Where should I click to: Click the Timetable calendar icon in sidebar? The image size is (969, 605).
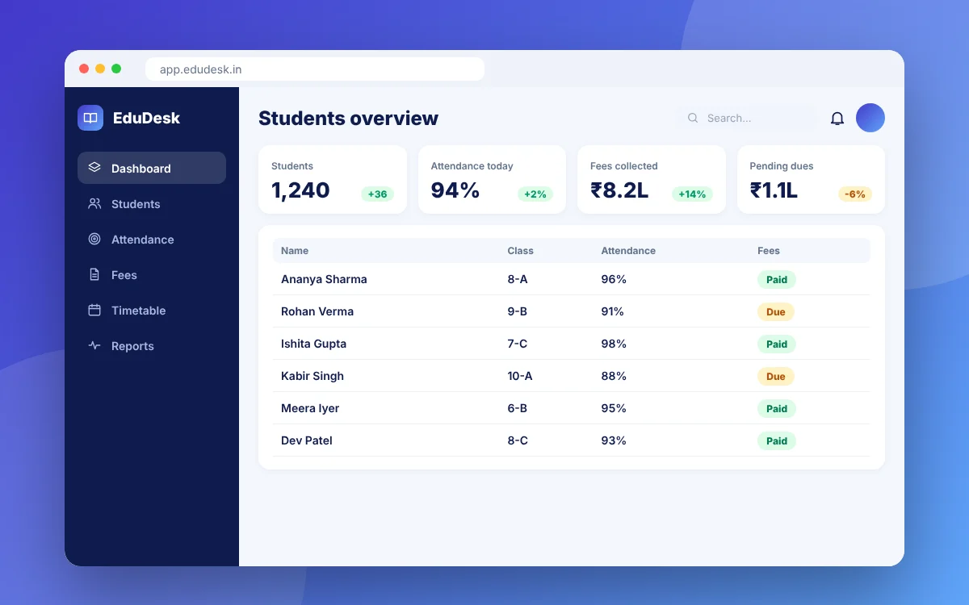point(94,311)
